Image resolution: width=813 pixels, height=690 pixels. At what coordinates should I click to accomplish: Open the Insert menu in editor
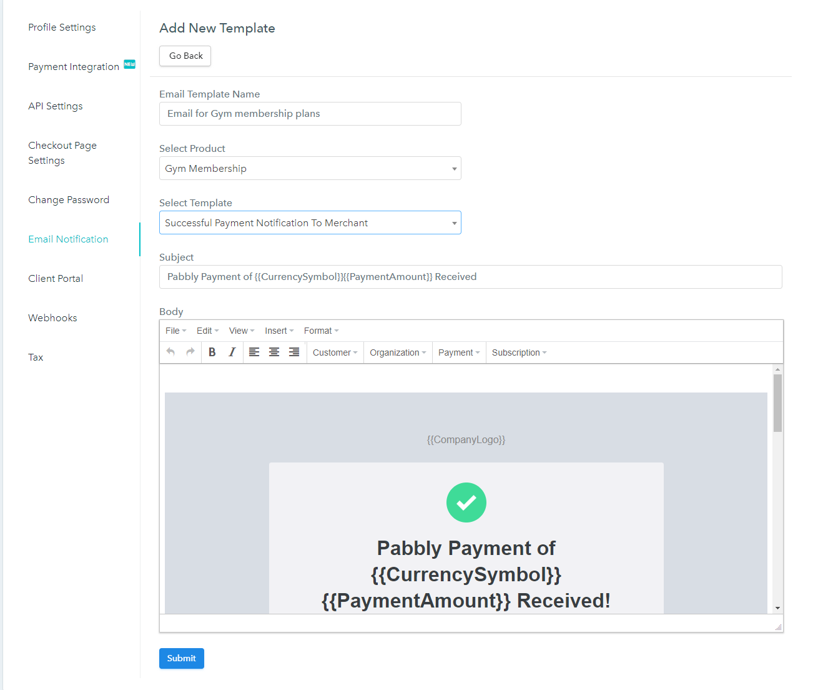pyautogui.click(x=279, y=331)
